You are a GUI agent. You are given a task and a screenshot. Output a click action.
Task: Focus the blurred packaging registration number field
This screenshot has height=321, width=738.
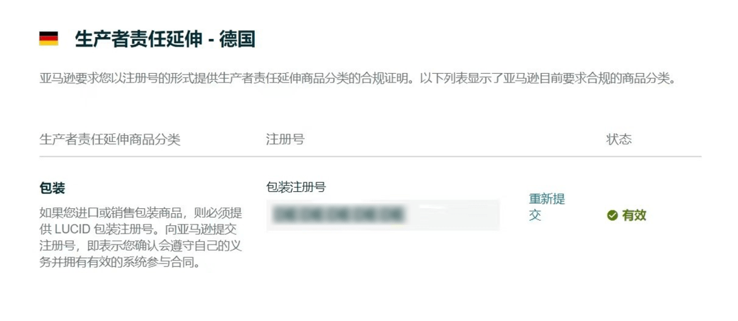point(383,214)
